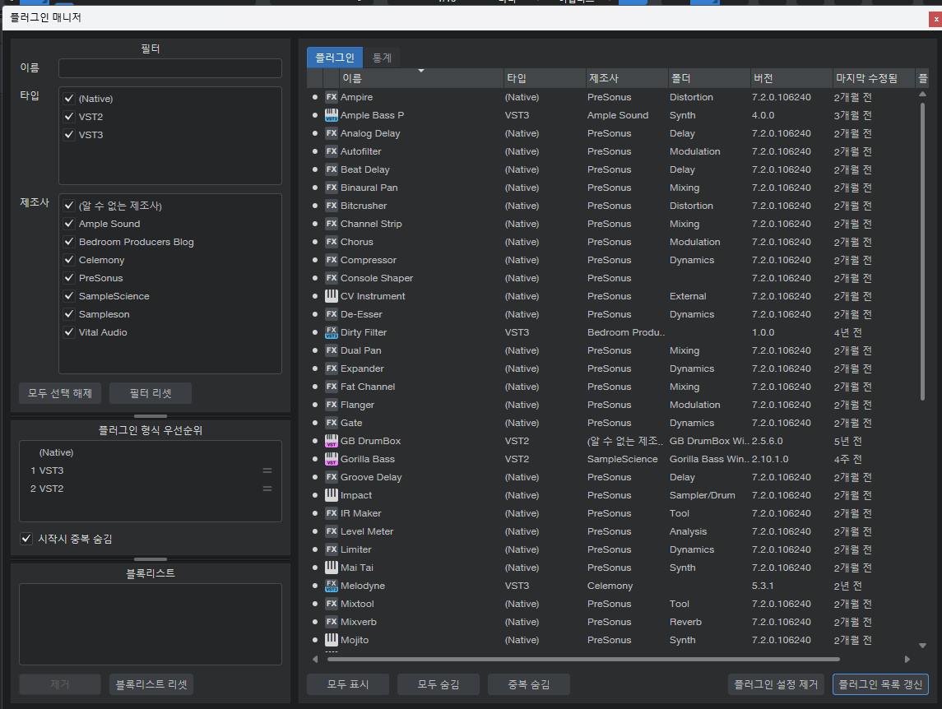Sort by the 버전 column header
The width and height of the screenshot is (942, 709).
coord(791,78)
